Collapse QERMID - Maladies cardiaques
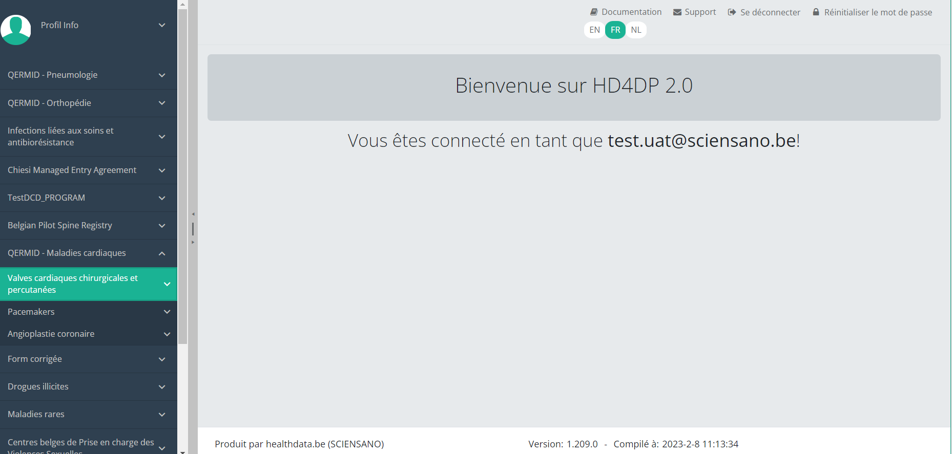Viewport: 952px width, 454px height. 161,253
